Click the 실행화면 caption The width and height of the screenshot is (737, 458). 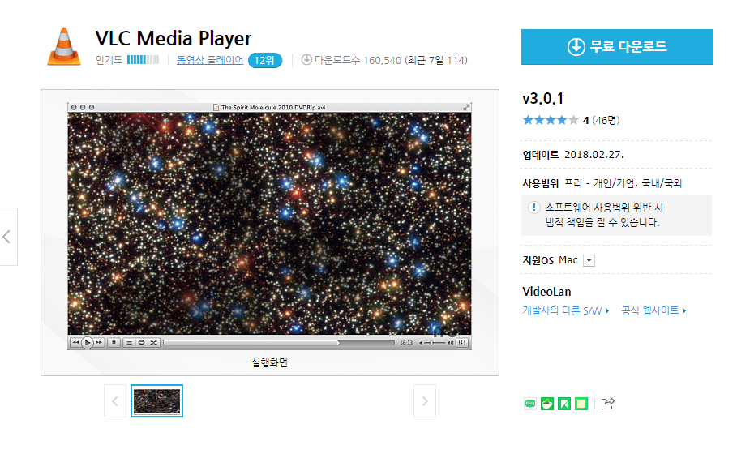(x=269, y=362)
